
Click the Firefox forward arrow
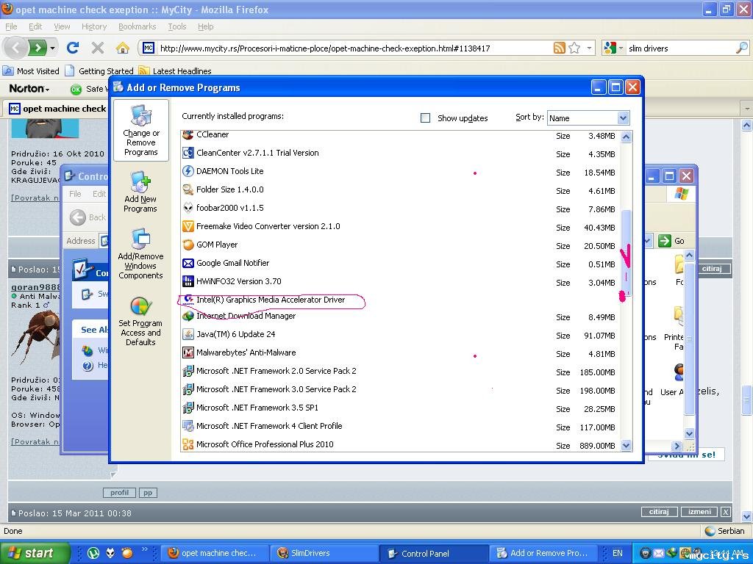click(38, 48)
